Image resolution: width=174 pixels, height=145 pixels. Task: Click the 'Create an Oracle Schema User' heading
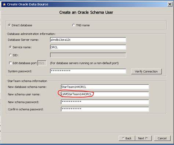click(x=86, y=12)
